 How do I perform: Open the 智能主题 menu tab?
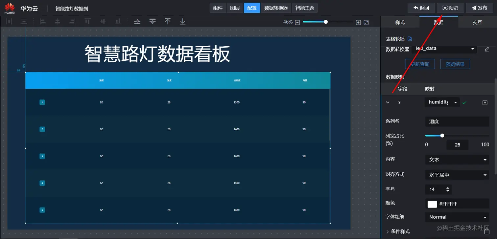click(x=305, y=8)
